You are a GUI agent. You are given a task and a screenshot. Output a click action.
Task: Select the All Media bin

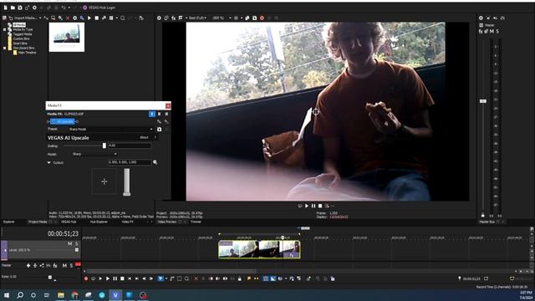tap(18, 25)
